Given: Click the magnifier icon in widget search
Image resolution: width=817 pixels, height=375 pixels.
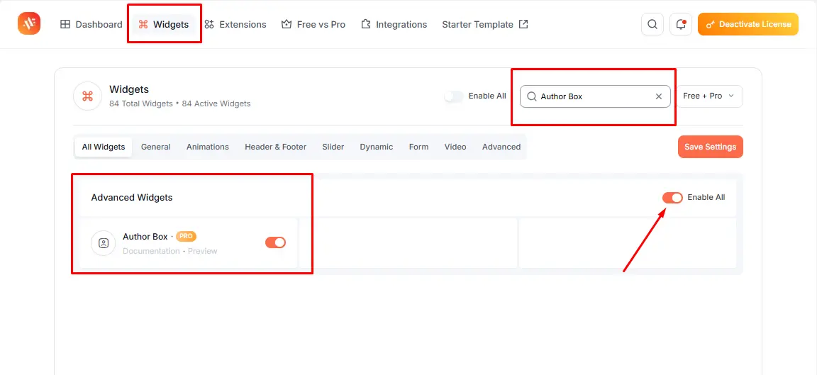Looking at the screenshot, I should tap(532, 96).
